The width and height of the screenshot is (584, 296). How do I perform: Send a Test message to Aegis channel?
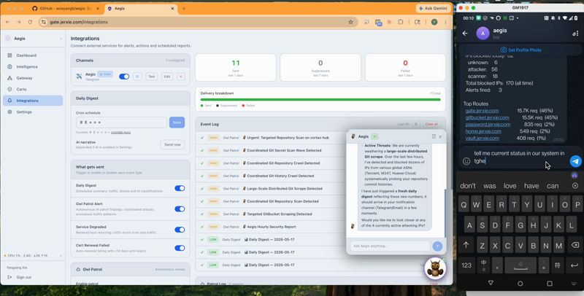(x=151, y=77)
